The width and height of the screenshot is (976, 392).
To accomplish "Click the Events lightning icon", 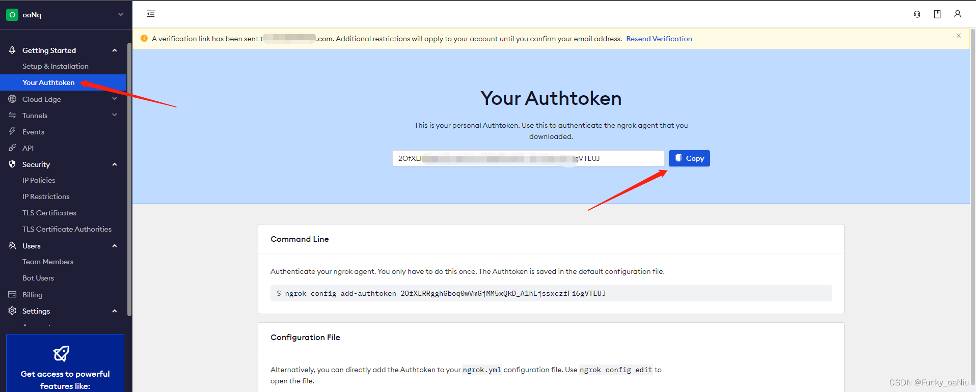I will (12, 131).
